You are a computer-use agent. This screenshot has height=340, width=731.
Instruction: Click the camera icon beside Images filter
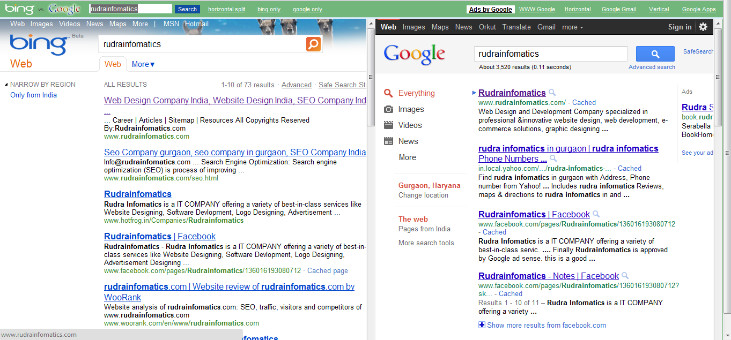coord(388,109)
